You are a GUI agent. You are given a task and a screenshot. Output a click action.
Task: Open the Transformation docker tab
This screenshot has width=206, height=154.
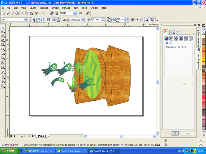coord(198,37)
